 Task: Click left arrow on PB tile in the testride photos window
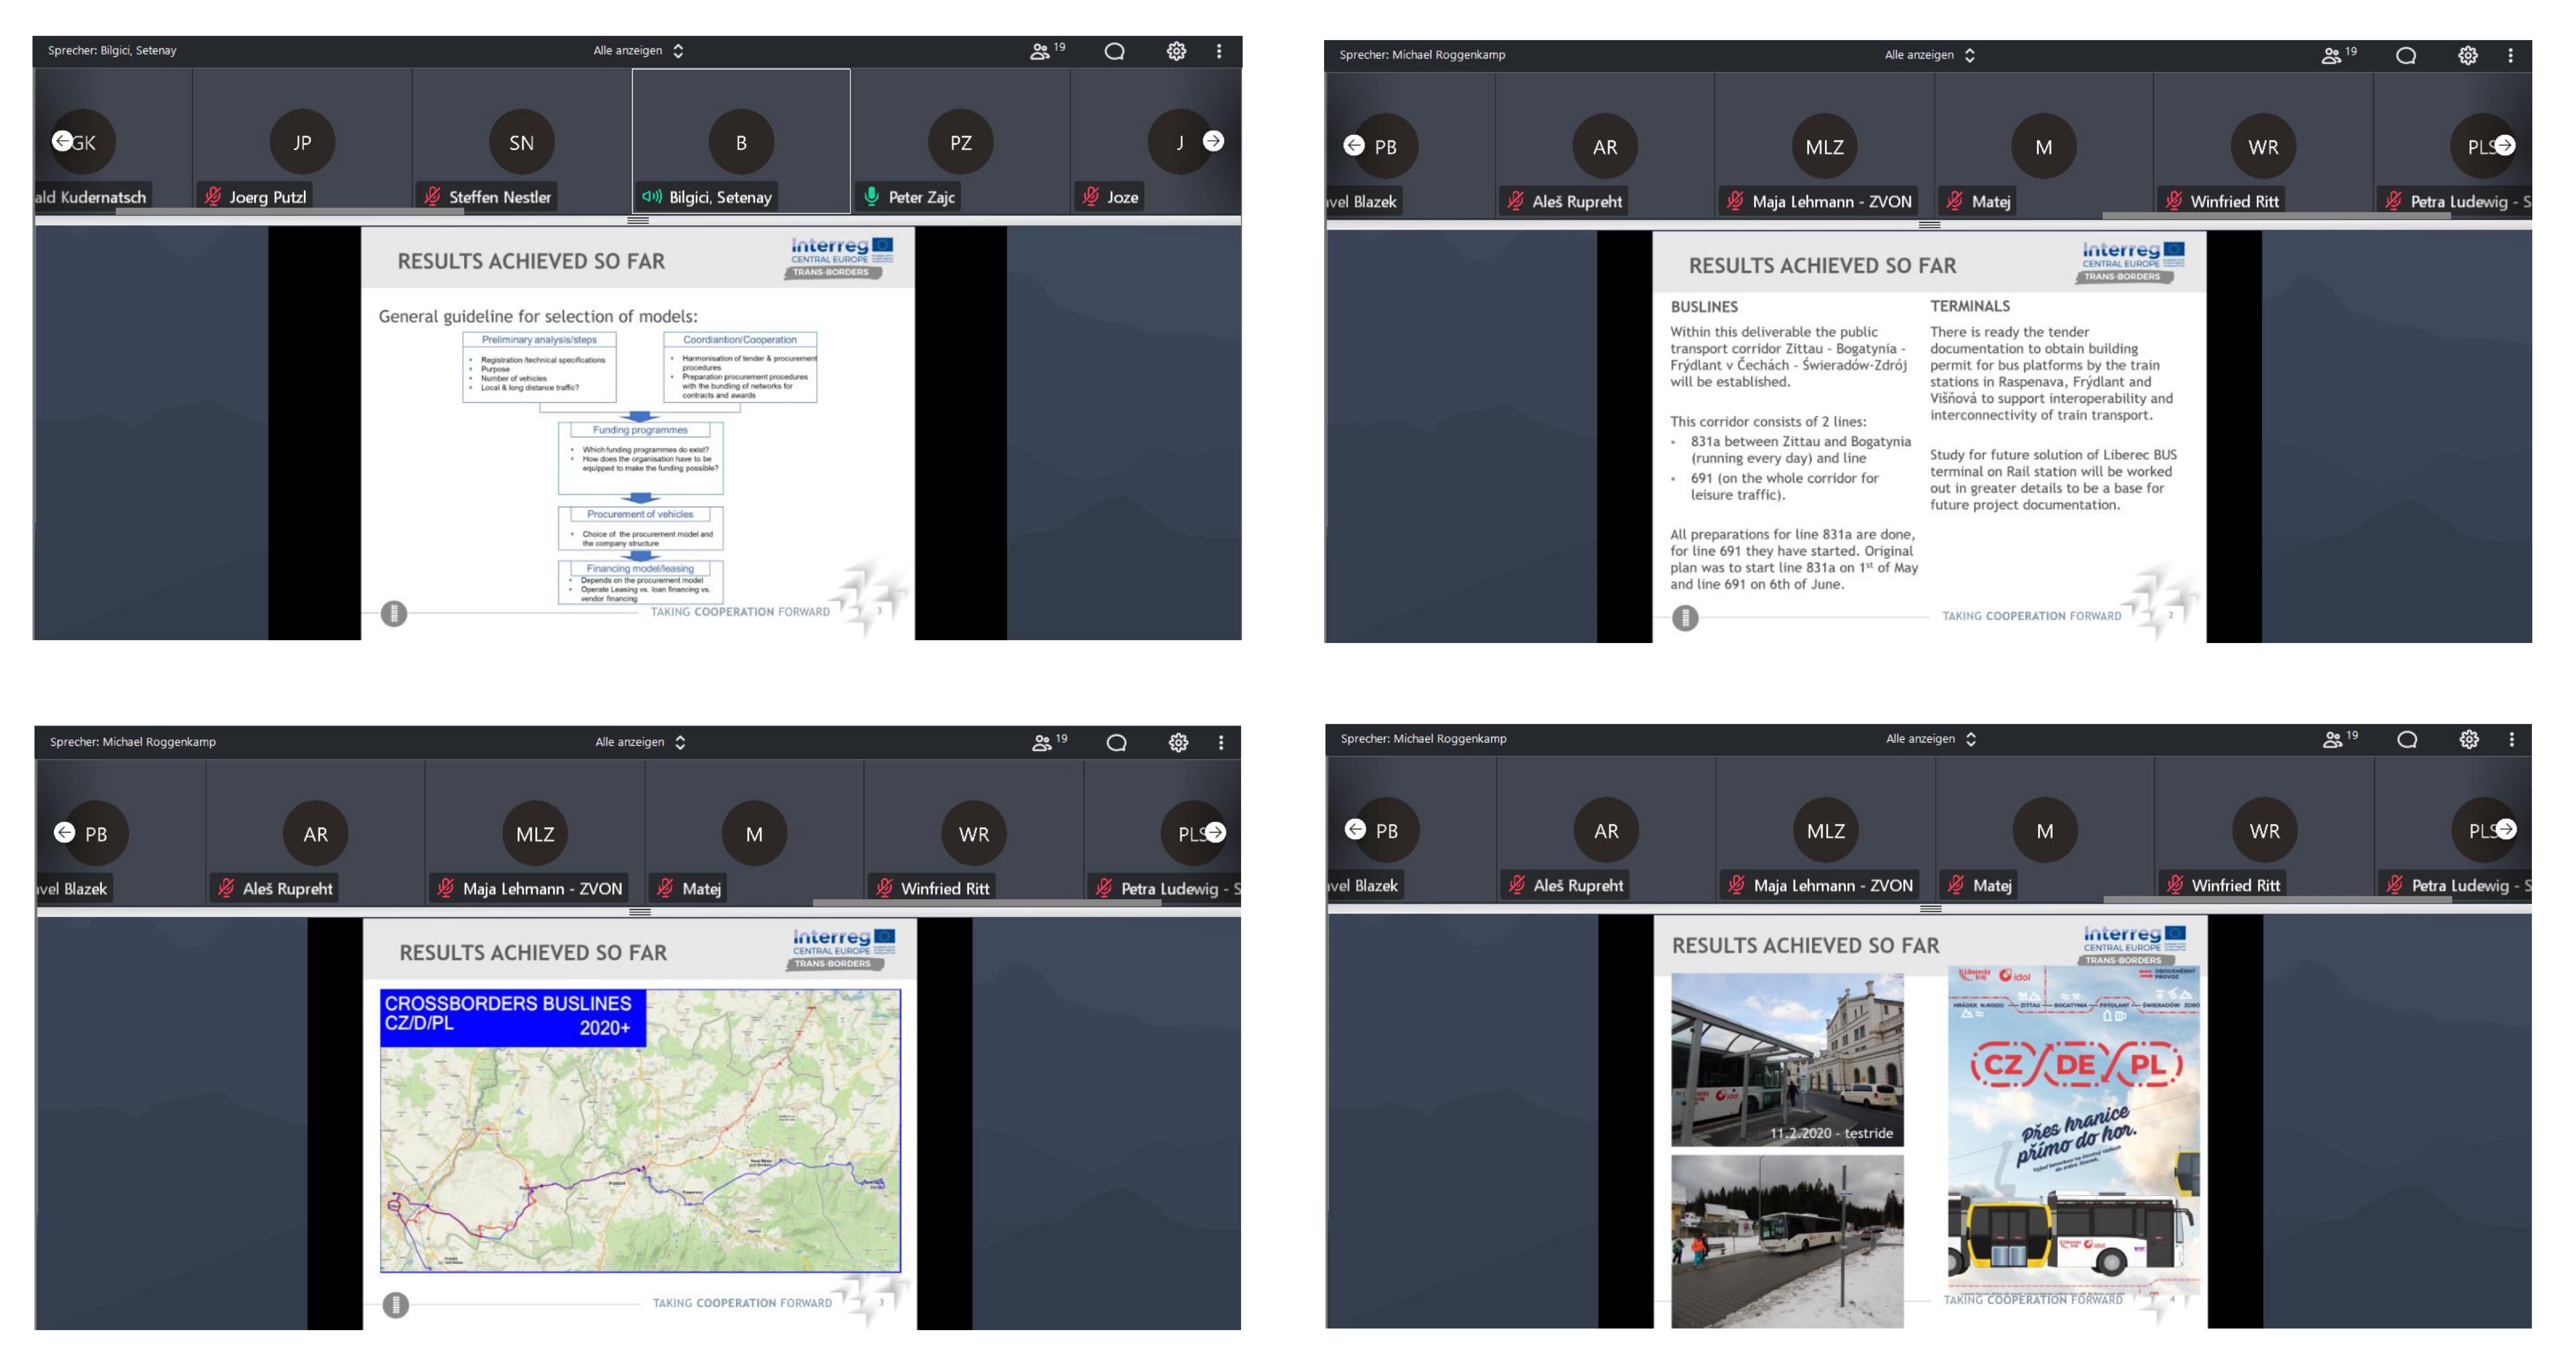[x=1355, y=829]
